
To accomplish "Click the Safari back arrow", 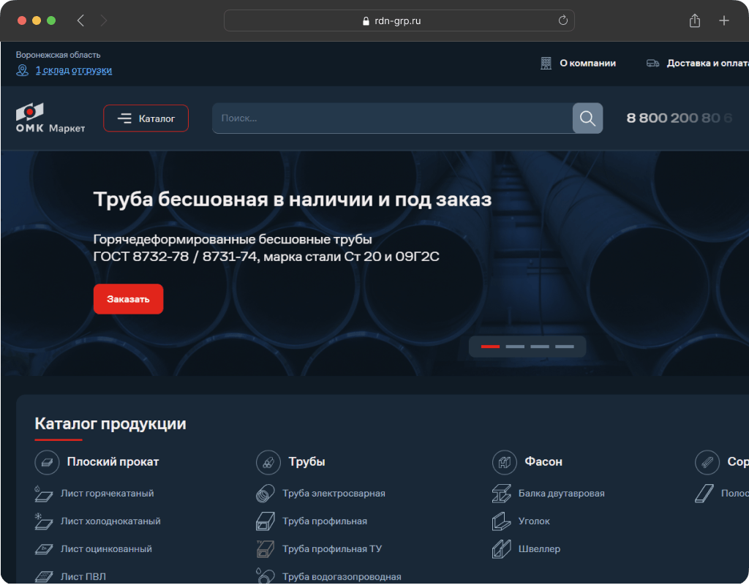I will coord(80,20).
